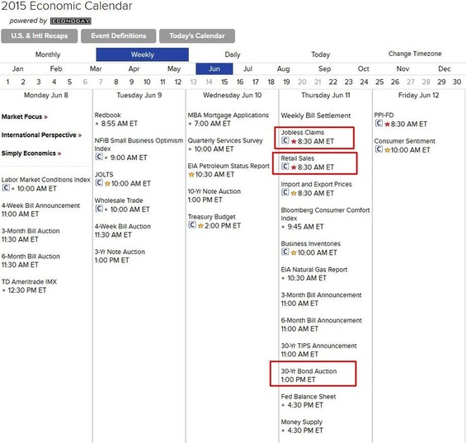This screenshot has width=467, height=443.
Task: Click the 'C' icon under Labor Market Conditions Index
Action: (x=6, y=187)
